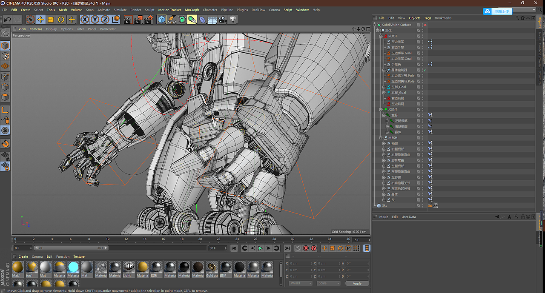Image resolution: width=545 pixels, height=293 pixels.
Task: Toggle visibility dots on JOINT row
Action: point(422,110)
